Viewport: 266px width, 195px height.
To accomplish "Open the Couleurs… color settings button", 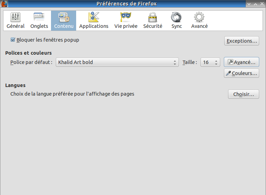I will pyautogui.click(x=242, y=73).
